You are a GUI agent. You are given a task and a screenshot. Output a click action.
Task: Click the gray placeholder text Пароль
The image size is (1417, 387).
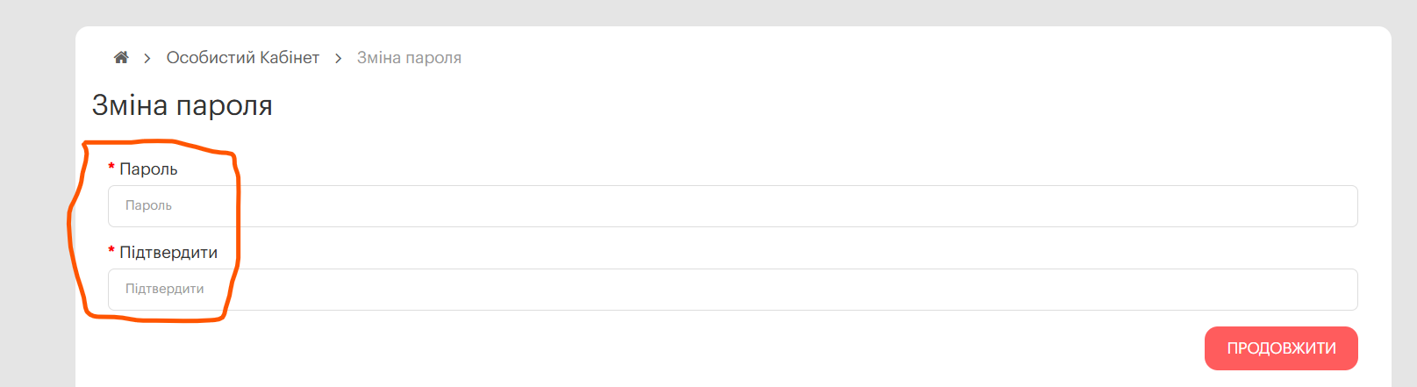(148, 205)
